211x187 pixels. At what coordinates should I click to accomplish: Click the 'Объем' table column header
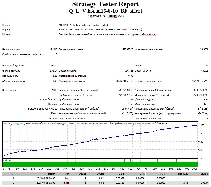coord(100,174)
